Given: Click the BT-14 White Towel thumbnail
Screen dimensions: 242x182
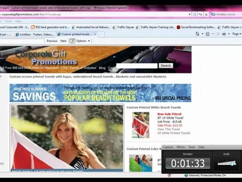Looking at the screenshot, I should 141,125.
